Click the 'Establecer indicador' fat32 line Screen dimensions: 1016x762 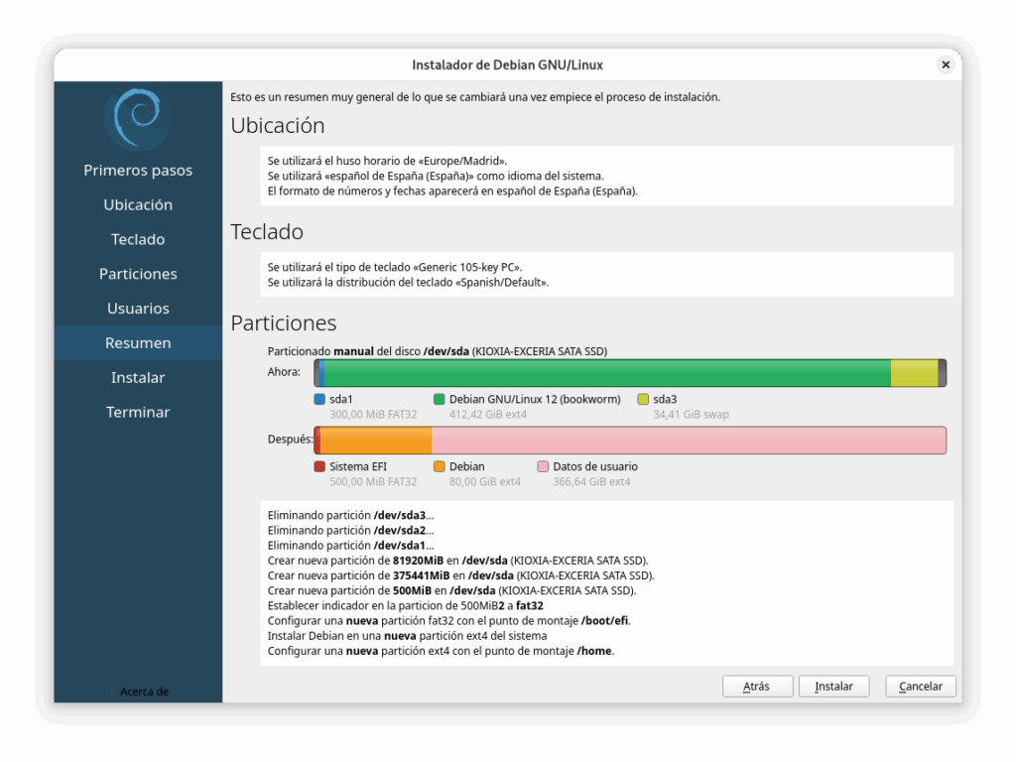(406, 606)
